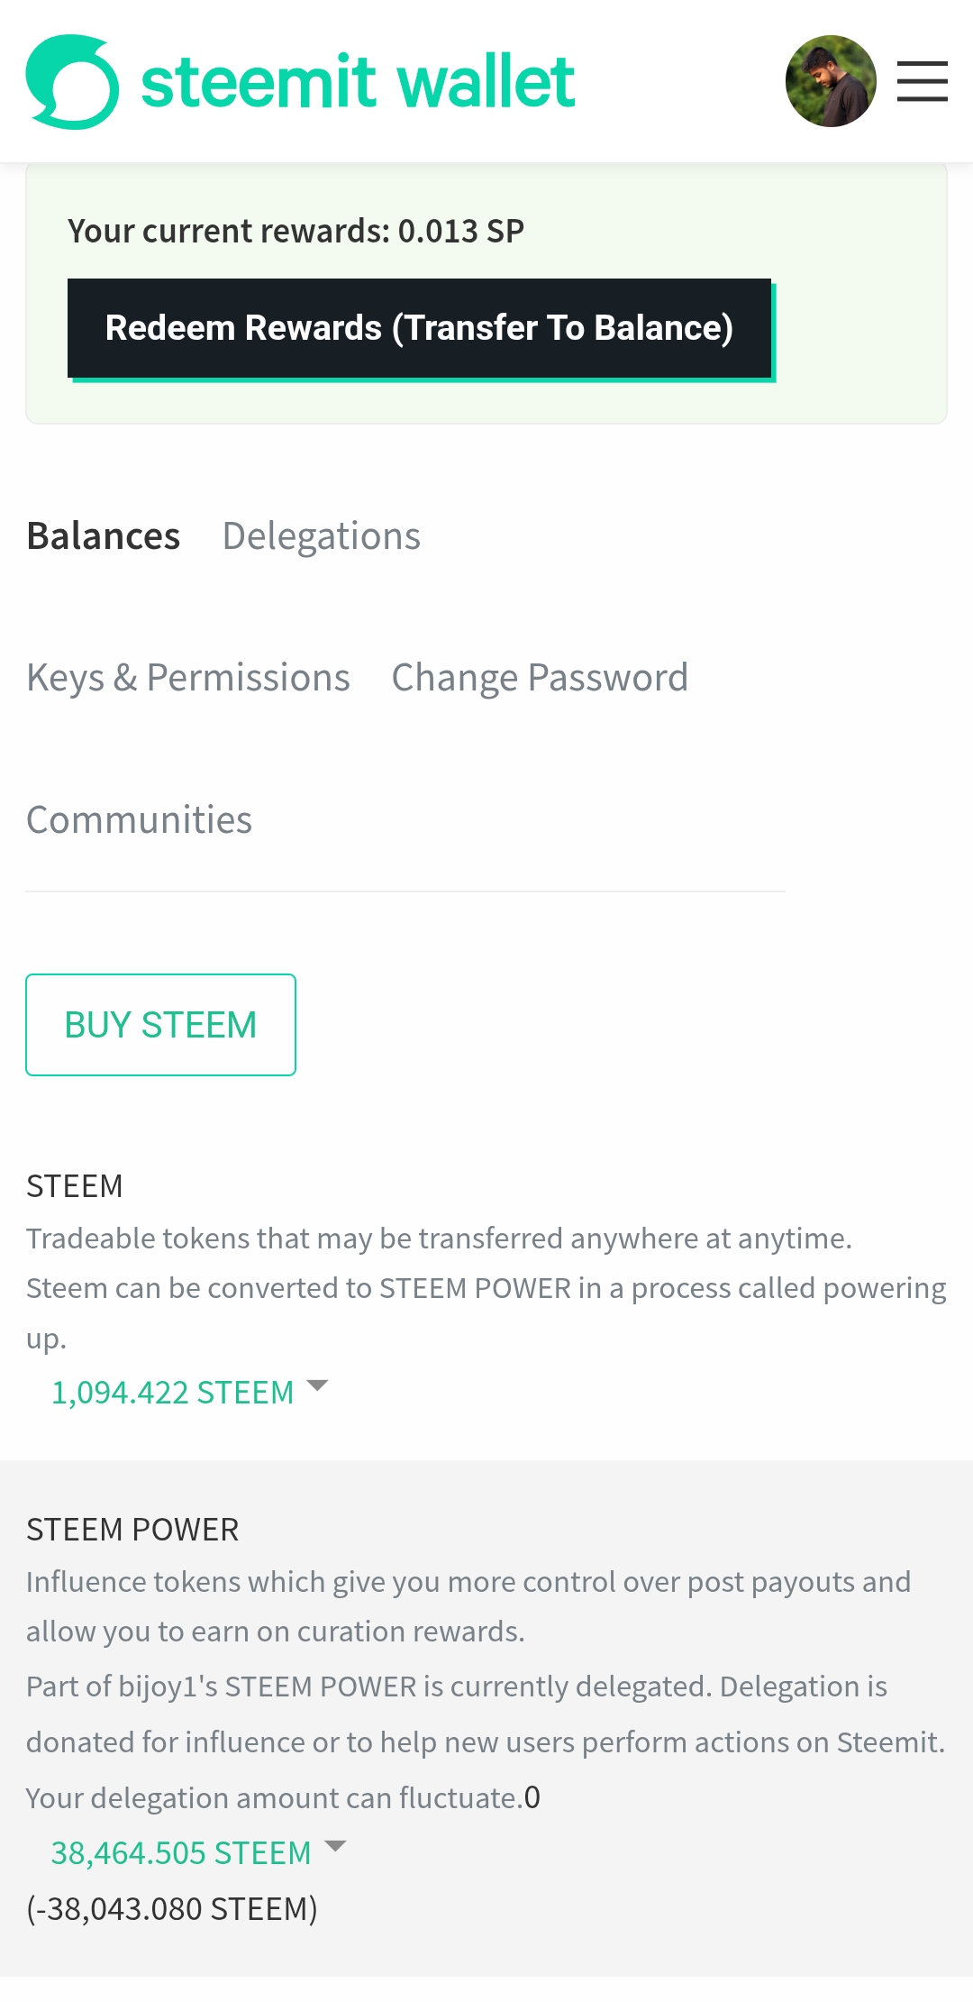This screenshot has height=2002, width=973.
Task: Click the caret beside 38,464.505 STEEM
Action: point(335,1846)
